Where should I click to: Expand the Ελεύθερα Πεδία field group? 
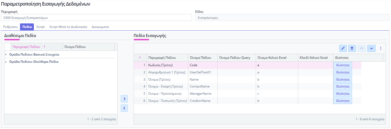6,62
